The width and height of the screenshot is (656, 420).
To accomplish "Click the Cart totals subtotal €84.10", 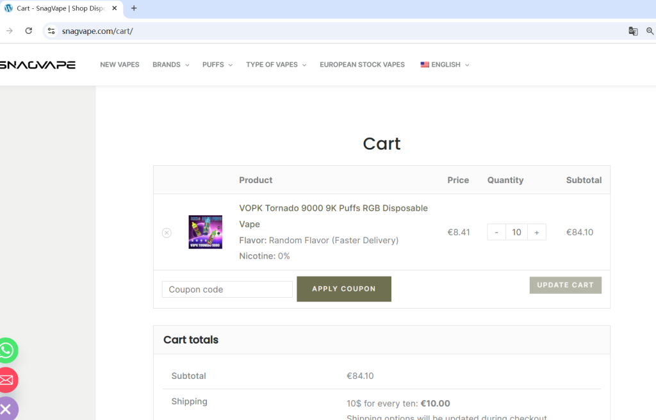I will (360, 376).
